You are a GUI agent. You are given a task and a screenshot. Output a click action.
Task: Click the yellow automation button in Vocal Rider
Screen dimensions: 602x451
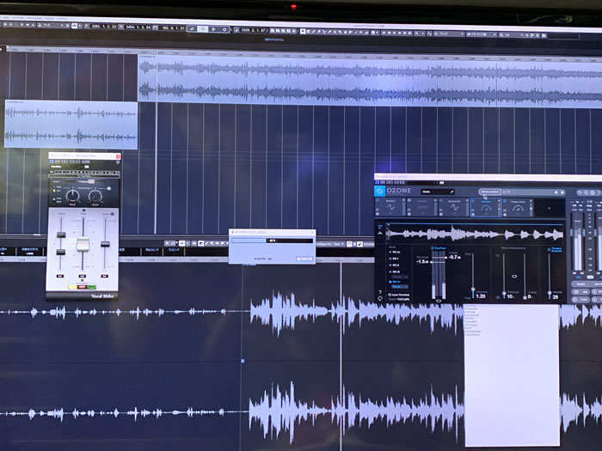72,287
